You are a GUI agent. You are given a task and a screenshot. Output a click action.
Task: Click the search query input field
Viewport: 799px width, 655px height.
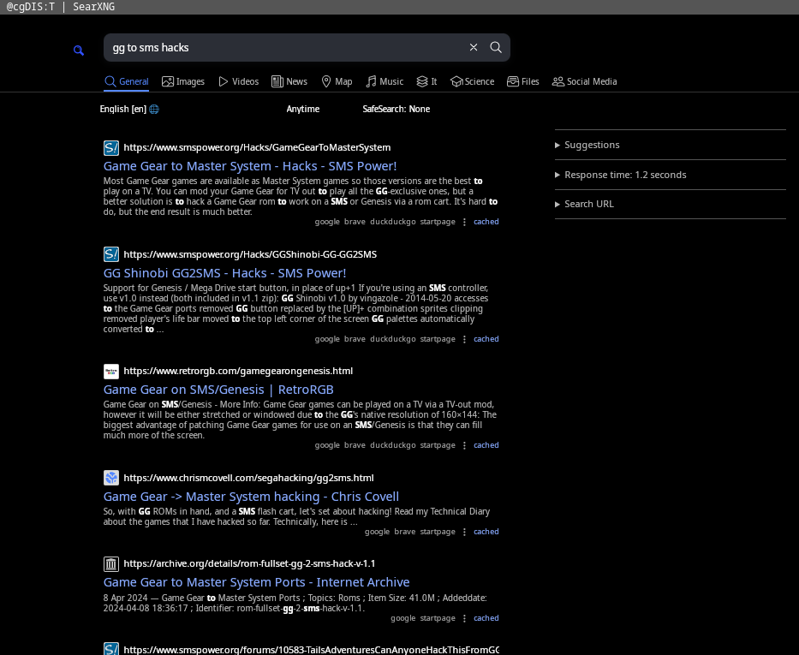(x=285, y=47)
